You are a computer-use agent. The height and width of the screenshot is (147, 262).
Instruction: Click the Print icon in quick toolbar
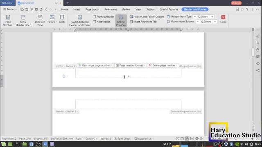[x=36, y=9]
